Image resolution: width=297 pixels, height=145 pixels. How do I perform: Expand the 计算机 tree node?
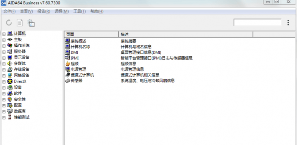coord(4,34)
